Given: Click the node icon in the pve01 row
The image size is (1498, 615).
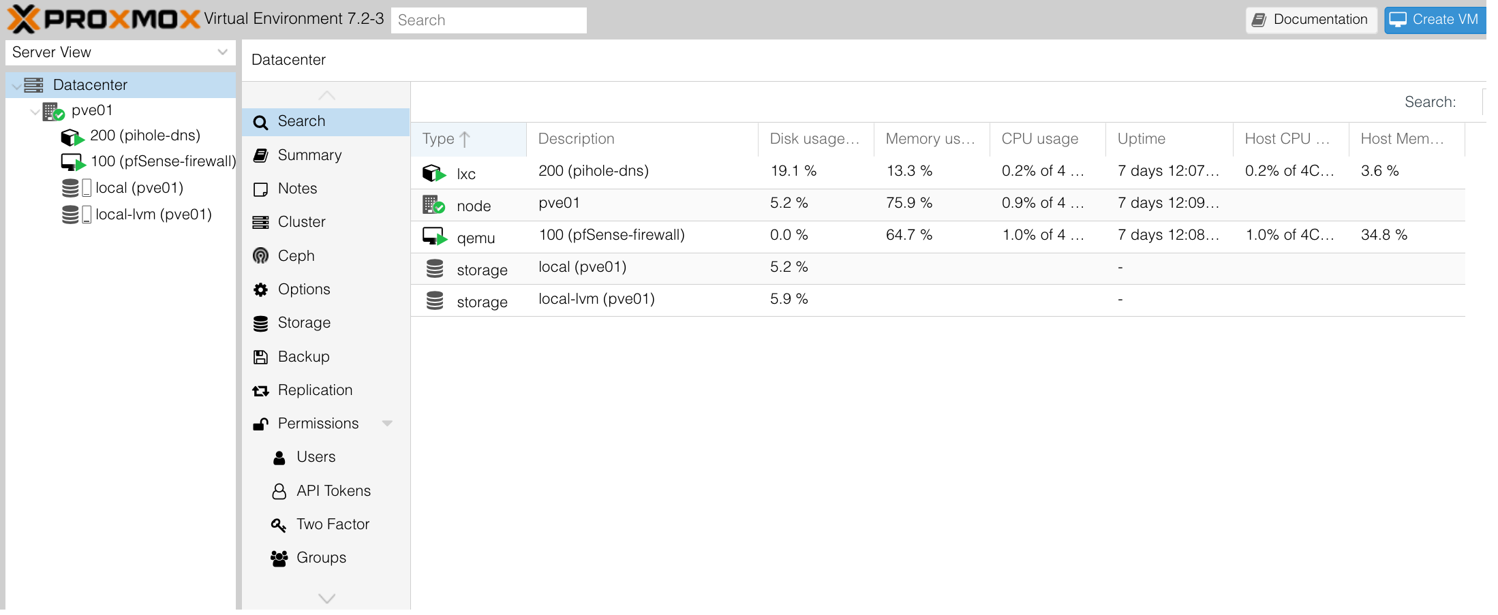Looking at the screenshot, I should point(433,204).
